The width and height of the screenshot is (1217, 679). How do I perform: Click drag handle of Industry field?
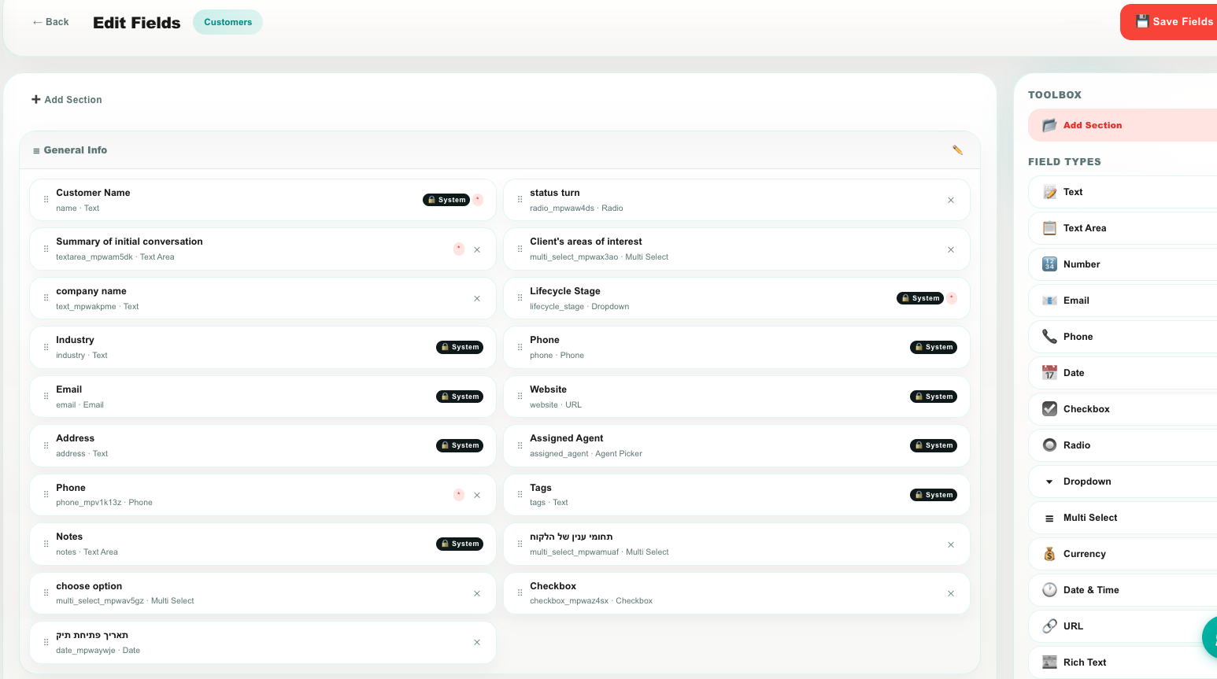coord(46,348)
